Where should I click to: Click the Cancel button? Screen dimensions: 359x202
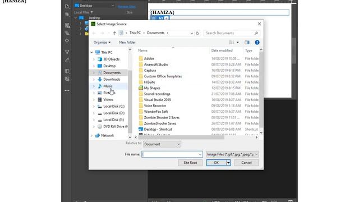coord(246,163)
